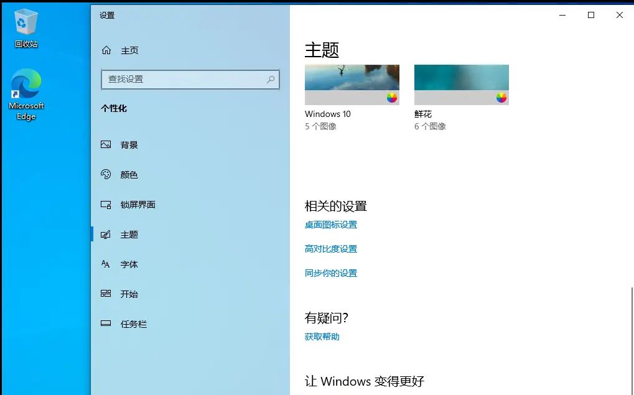Click the 背景 picture icon in sidebar
The image size is (634, 395).
tap(106, 144)
